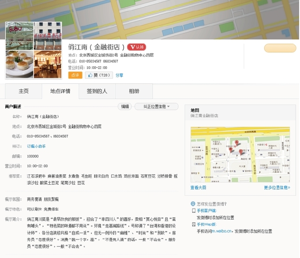This screenshot has width=300, height=258.
Task: Click the feature tag 免费停车
Action: click(x=51, y=209)
